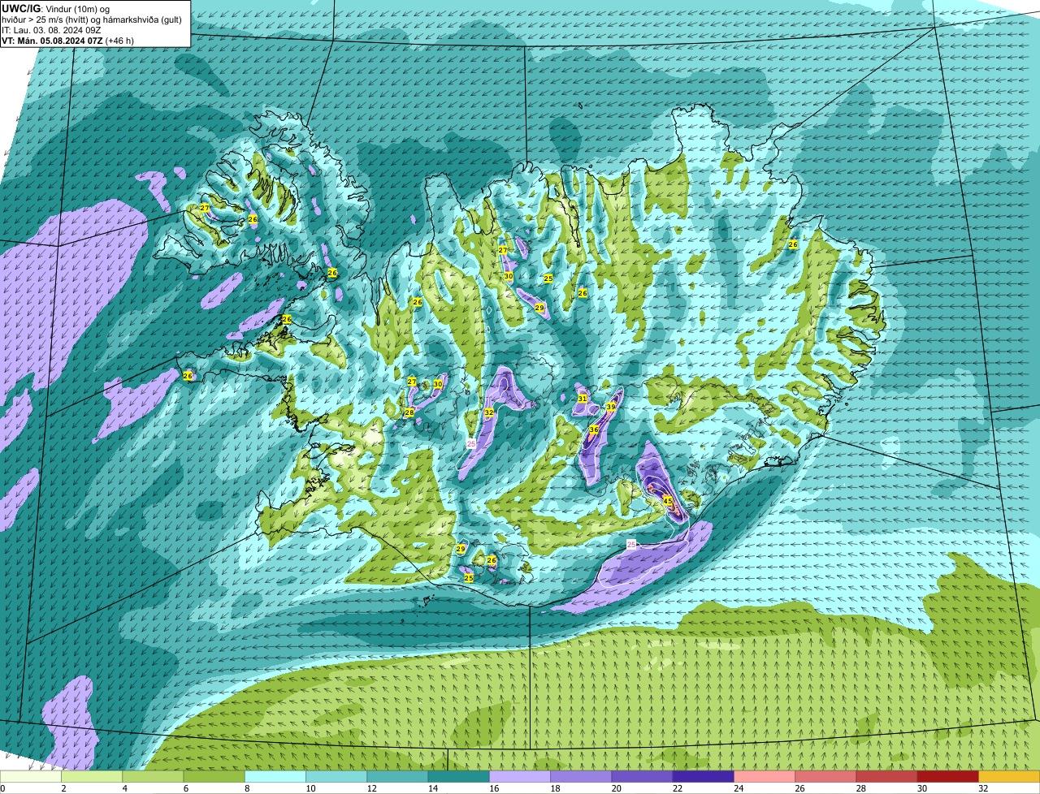Viewport: 1040px width, 794px height.
Task: Pick the 6–8 m/s olive green legend swatch
Action: [x=214, y=777]
